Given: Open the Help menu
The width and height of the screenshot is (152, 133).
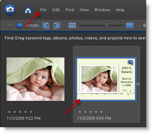Looking at the screenshot, I should tap(120, 10).
